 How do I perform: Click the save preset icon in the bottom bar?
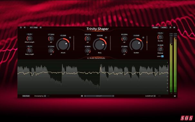(x=82, y=96)
